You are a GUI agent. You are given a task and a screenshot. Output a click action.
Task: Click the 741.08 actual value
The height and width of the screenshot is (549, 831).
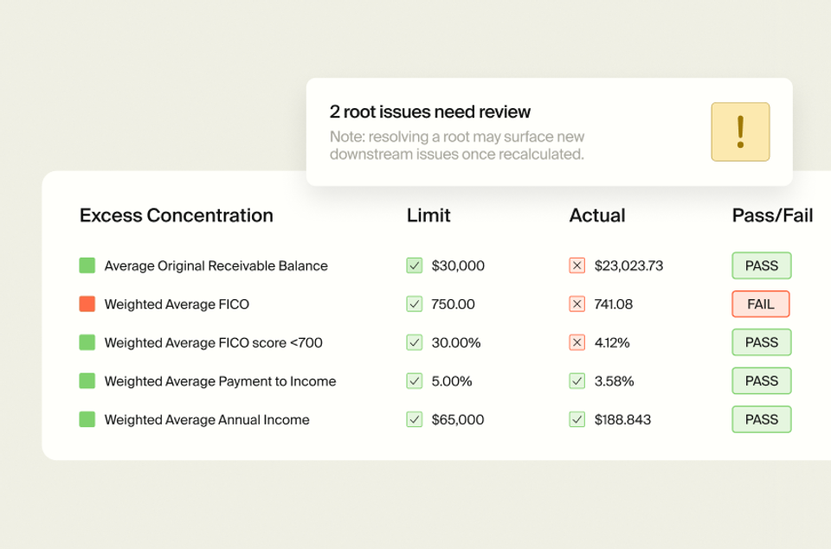613,303
